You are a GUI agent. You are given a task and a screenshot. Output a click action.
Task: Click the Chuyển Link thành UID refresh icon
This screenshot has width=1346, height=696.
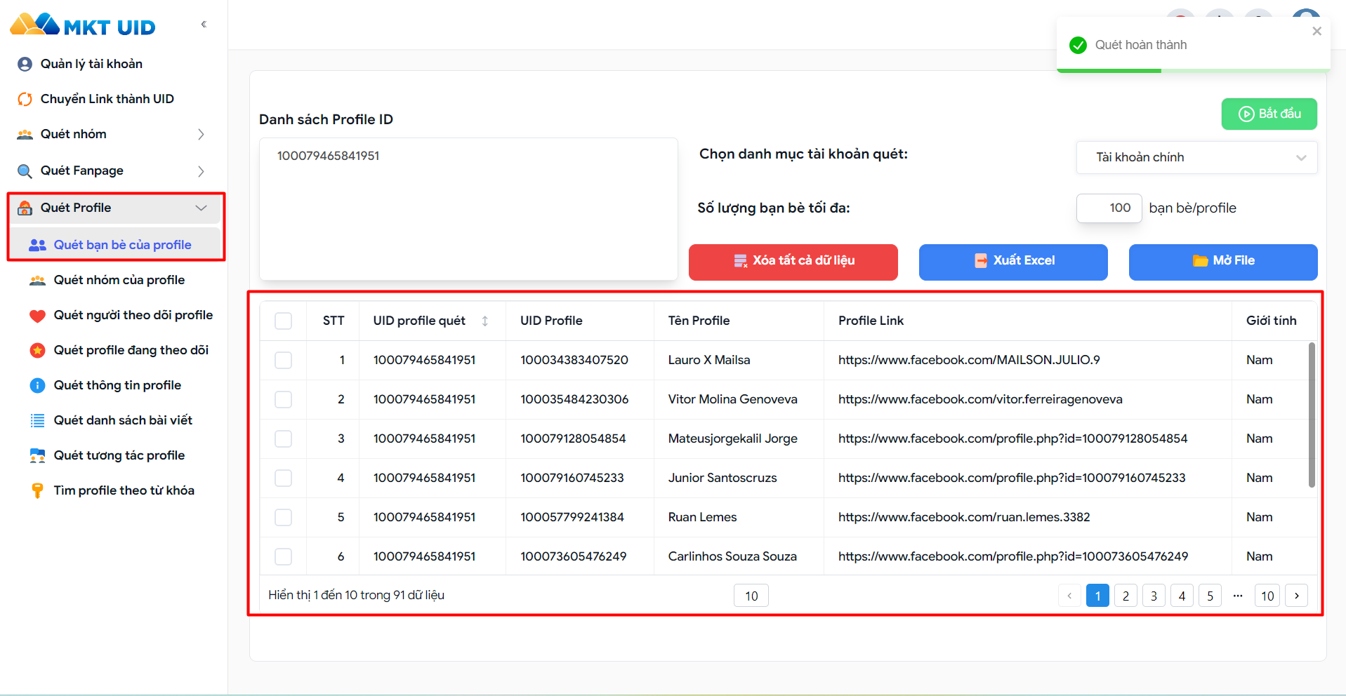pyautogui.click(x=25, y=99)
